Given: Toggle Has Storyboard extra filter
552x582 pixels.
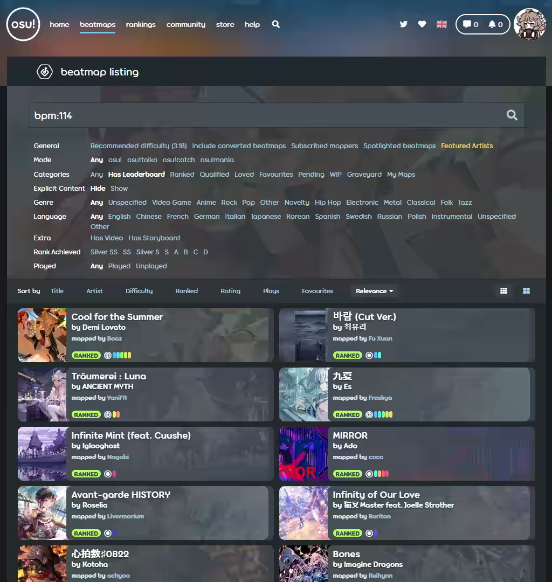Looking at the screenshot, I should tap(154, 238).
